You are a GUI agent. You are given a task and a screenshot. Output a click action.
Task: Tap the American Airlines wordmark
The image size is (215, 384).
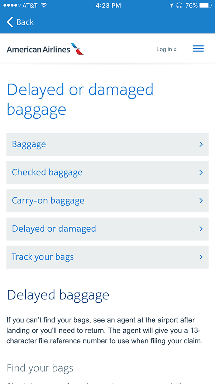pos(38,49)
